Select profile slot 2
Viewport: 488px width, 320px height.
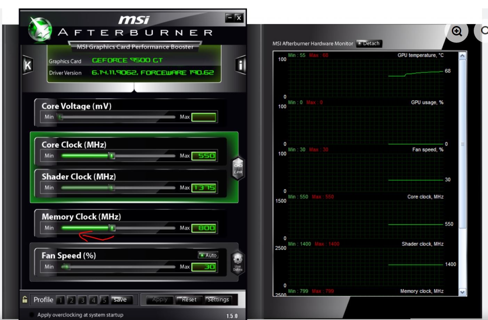pyautogui.click(x=71, y=300)
